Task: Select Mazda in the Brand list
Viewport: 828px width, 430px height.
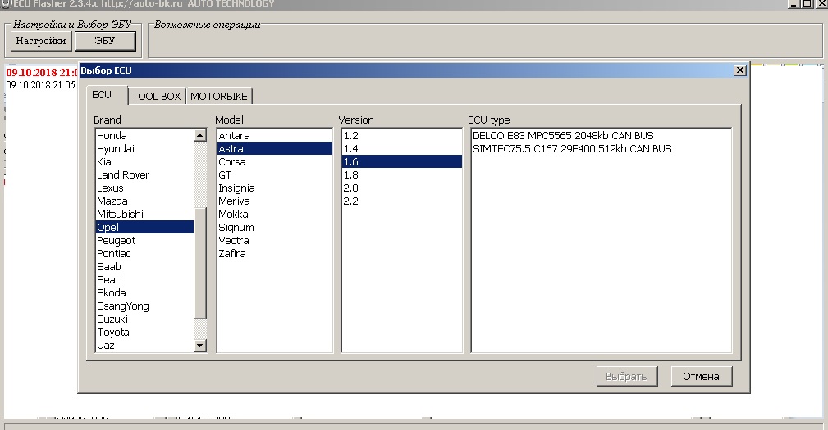Action: coord(144,201)
